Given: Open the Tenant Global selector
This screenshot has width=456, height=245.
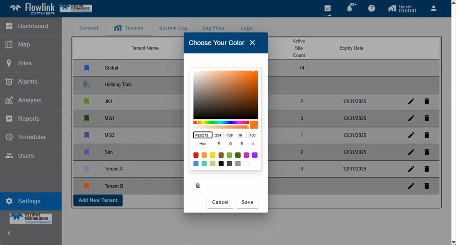Looking at the screenshot, I should (402, 9).
